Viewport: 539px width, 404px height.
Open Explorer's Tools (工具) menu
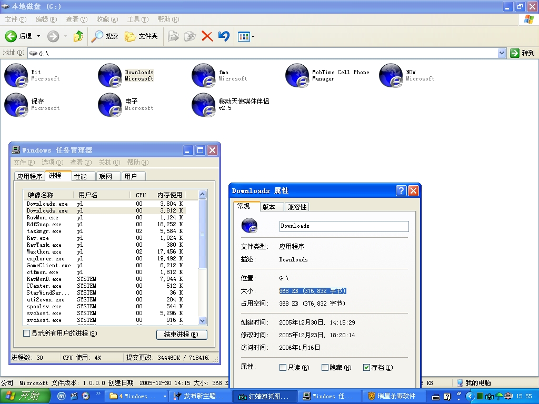(x=138, y=19)
